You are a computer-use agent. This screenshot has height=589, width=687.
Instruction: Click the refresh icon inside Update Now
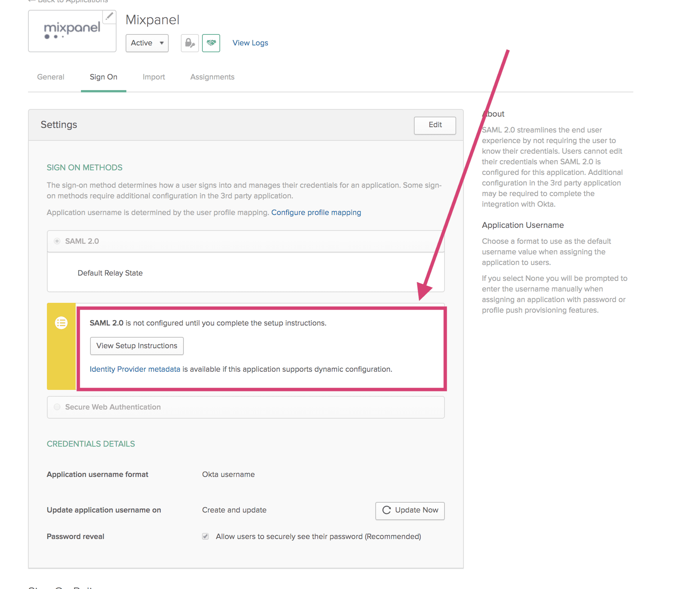[386, 510]
